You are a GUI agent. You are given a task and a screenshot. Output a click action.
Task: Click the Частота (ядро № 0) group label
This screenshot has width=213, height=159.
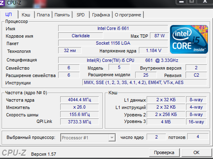click(26, 93)
